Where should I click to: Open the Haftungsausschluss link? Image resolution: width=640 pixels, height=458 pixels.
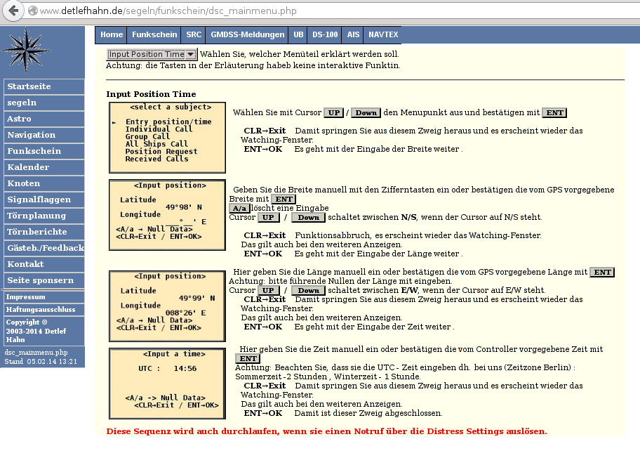44,310
